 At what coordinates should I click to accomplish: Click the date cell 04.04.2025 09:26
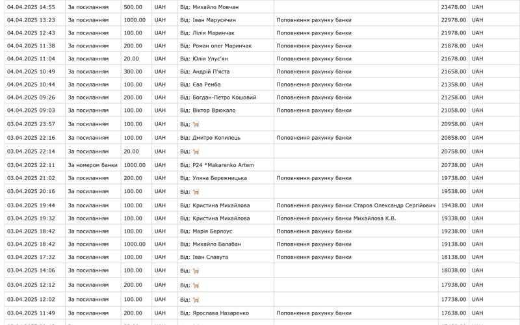coord(31,97)
